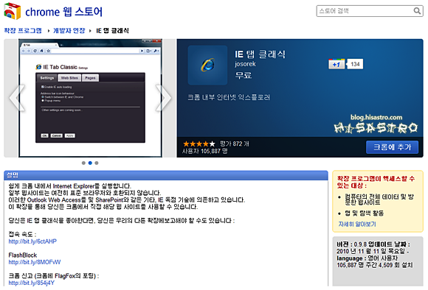Show the previous screenshot with the left arrow
This screenshot has height=290, width=428.
tap(17, 98)
